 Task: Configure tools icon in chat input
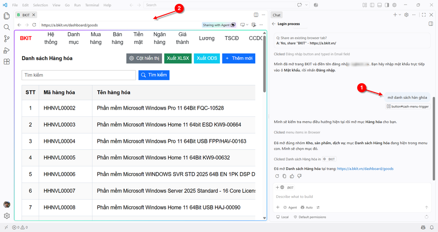pyautogui.click(x=318, y=207)
